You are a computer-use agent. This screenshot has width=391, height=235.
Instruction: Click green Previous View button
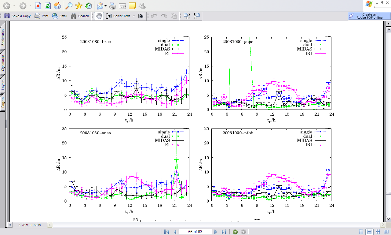[235, 232]
